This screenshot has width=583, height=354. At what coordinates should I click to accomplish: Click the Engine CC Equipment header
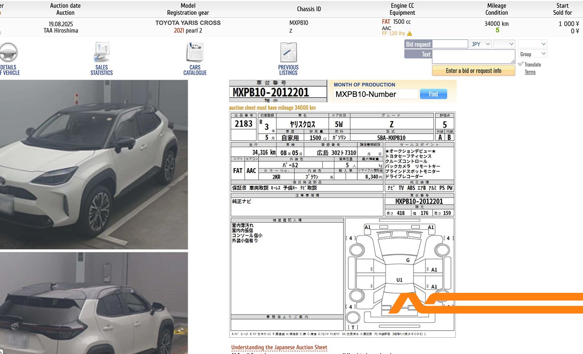tap(403, 9)
